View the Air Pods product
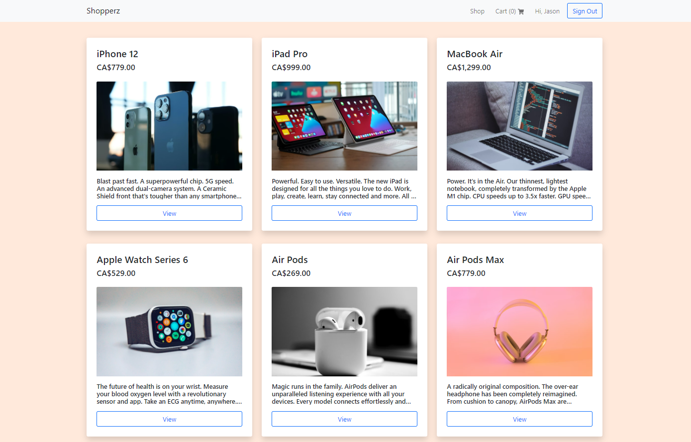Viewport: 691px width, 442px height. pyautogui.click(x=344, y=419)
